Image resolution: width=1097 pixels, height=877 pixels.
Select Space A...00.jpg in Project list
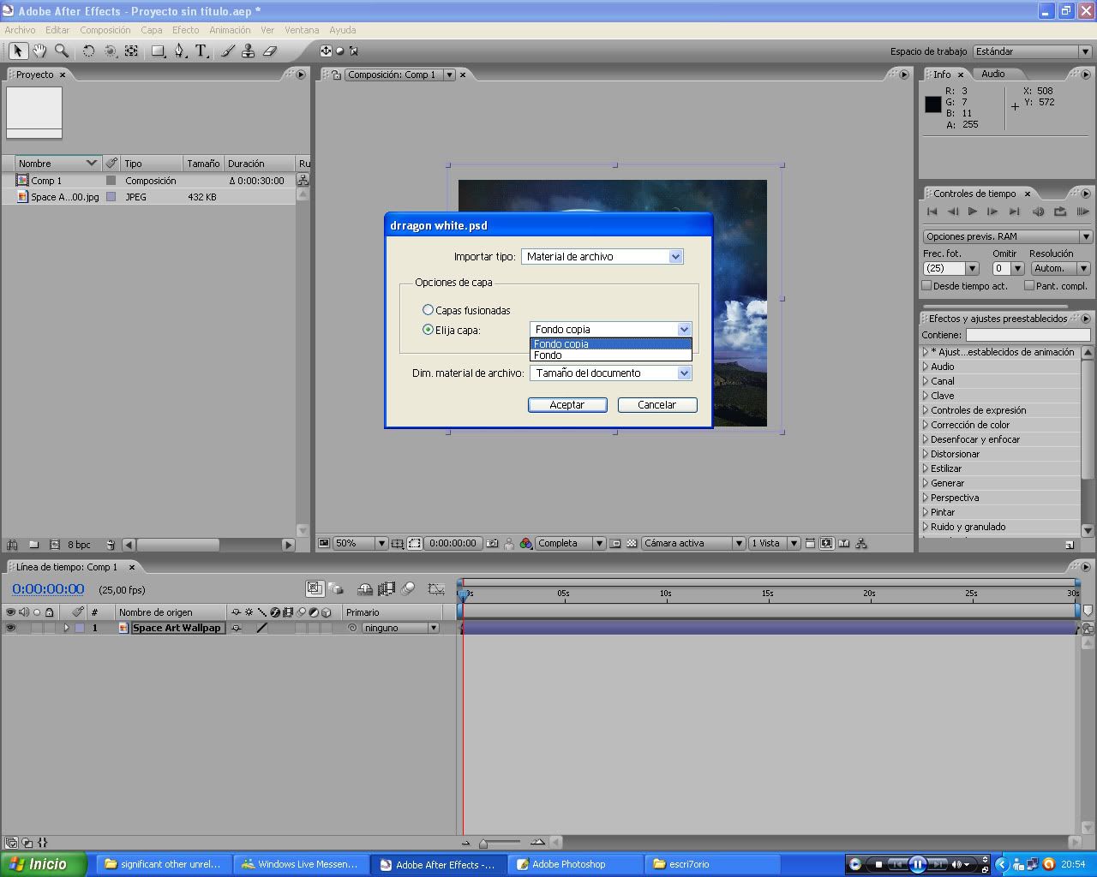pyautogui.click(x=64, y=197)
